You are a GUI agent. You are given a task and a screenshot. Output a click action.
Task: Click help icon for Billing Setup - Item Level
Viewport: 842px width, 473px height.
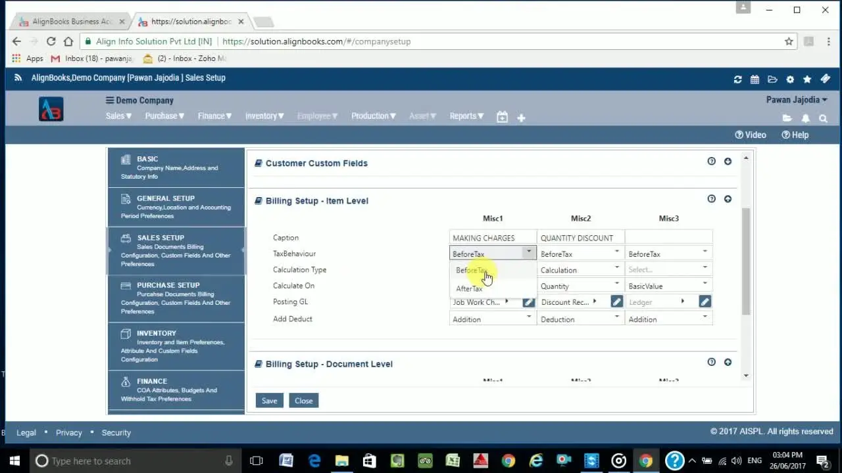[x=711, y=198]
